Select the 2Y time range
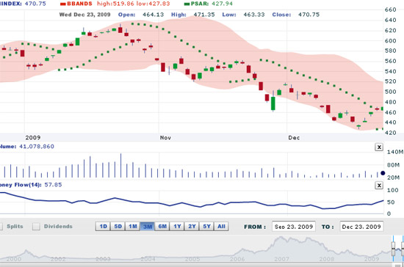Viewport: 404px width, 267px height. [192, 227]
